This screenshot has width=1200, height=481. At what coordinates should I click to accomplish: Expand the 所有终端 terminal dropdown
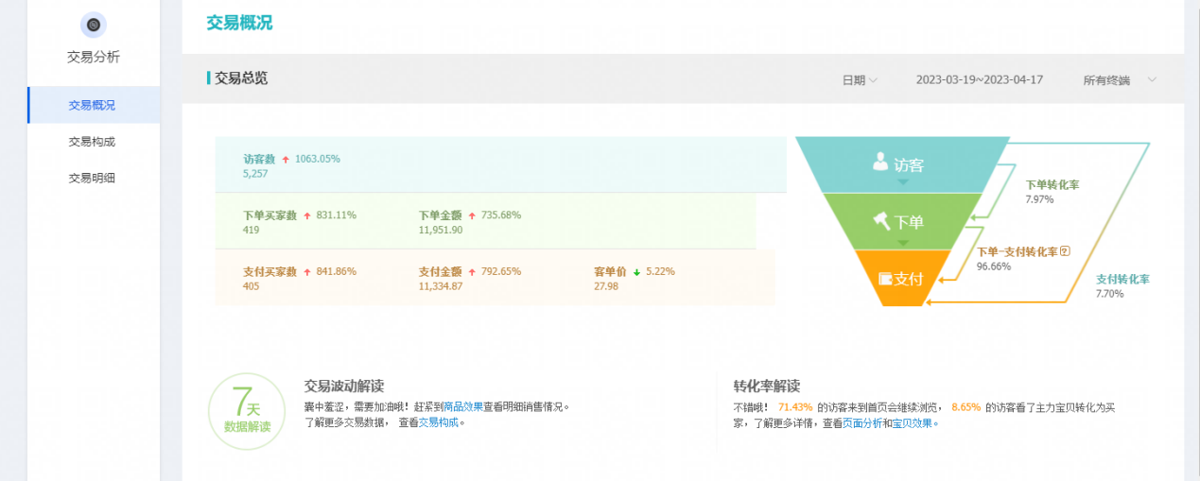click(1120, 80)
